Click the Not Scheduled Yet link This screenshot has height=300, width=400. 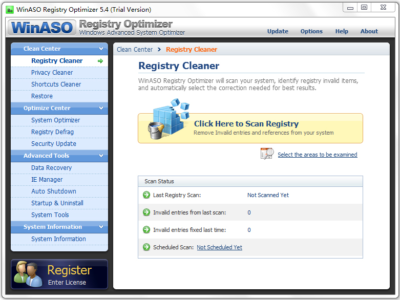click(219, 247)
